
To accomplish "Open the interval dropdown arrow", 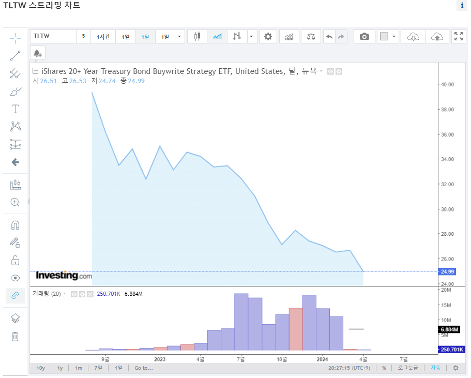I will click(x=179, y=36).
